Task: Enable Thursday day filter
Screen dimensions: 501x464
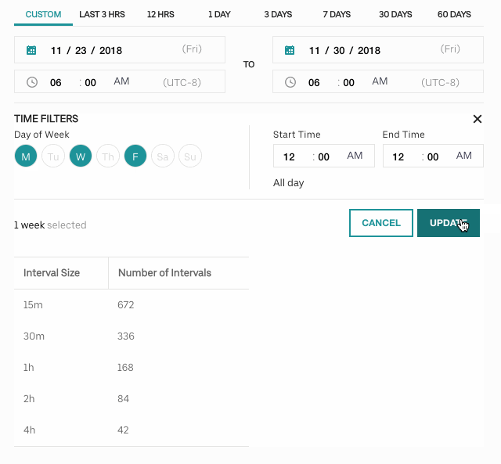Action: [108, 156]
